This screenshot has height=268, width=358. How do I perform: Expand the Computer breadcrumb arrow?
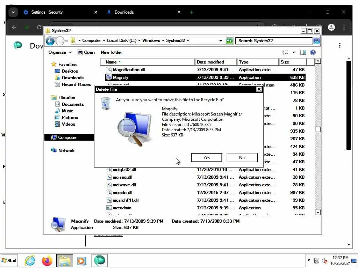[104, 40]
